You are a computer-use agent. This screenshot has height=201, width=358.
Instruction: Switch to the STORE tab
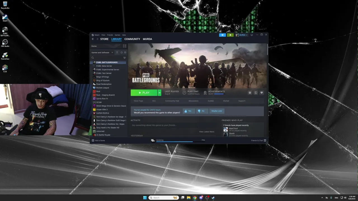104,39
